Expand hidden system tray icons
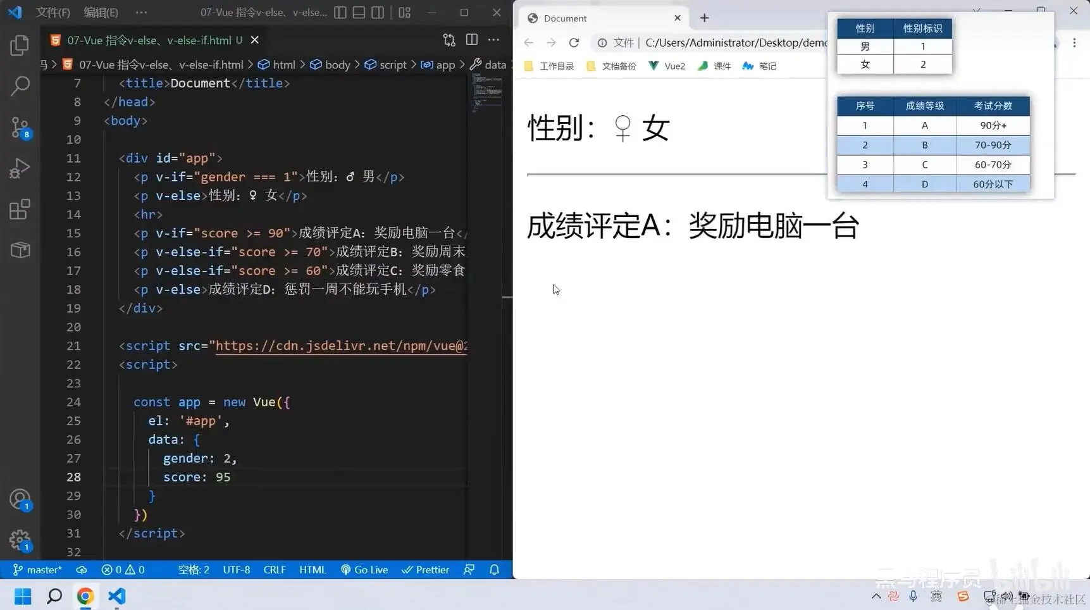 point(875,595)
